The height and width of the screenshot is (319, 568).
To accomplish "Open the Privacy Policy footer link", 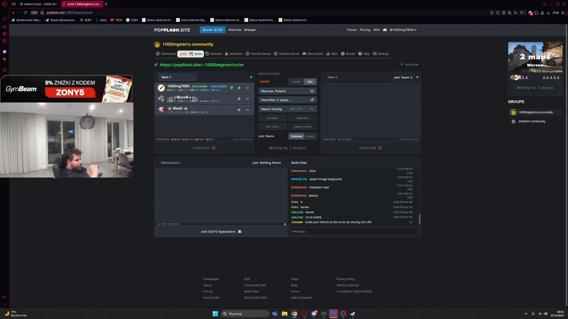I will [x=346, y=279].
